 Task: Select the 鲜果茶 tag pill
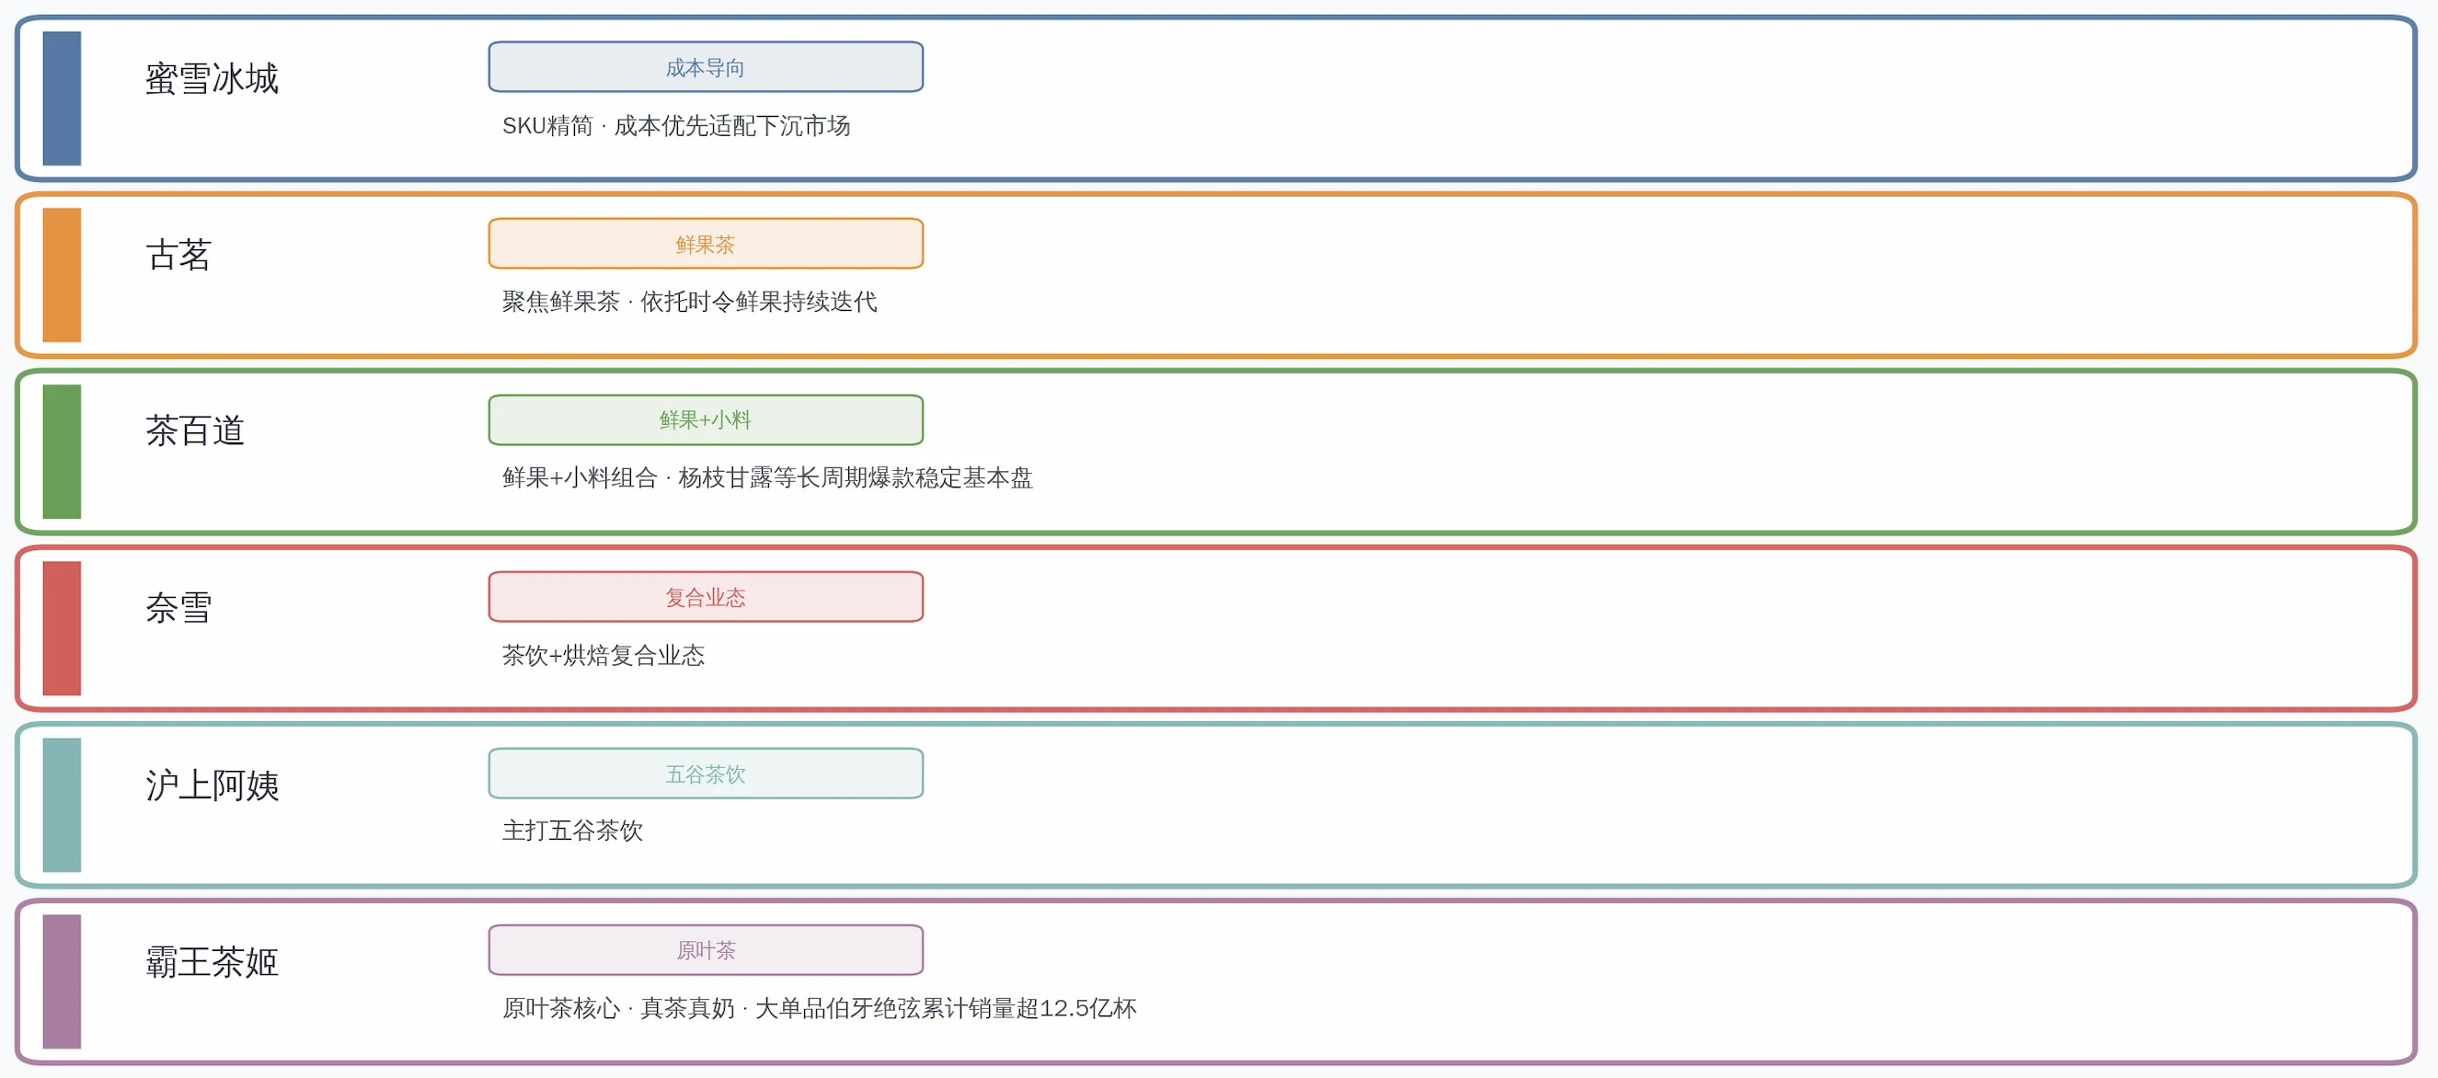pos(705,244)
